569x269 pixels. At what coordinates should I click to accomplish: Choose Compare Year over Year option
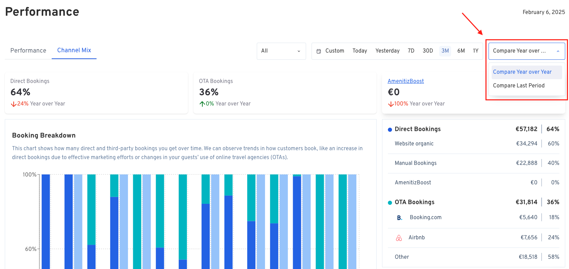tap(527, 72)
